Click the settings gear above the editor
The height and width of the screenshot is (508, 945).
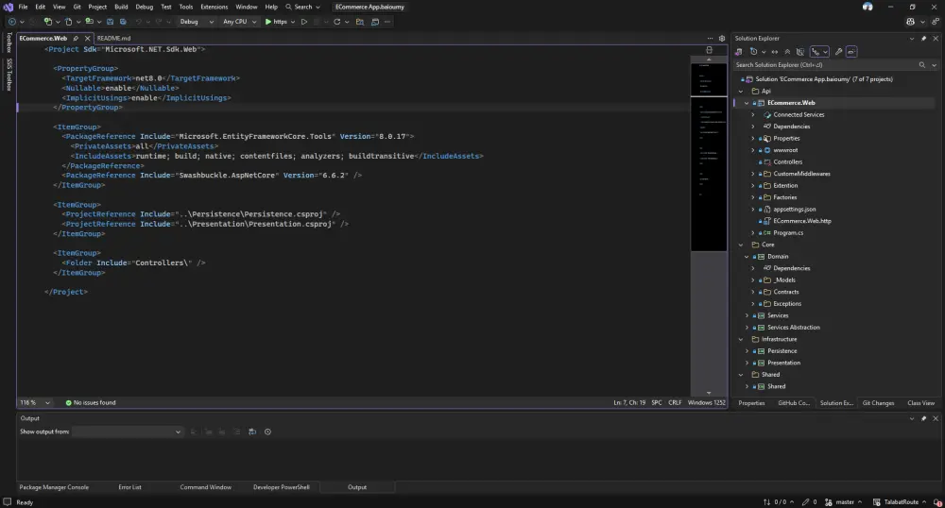(x=722, y=38)
